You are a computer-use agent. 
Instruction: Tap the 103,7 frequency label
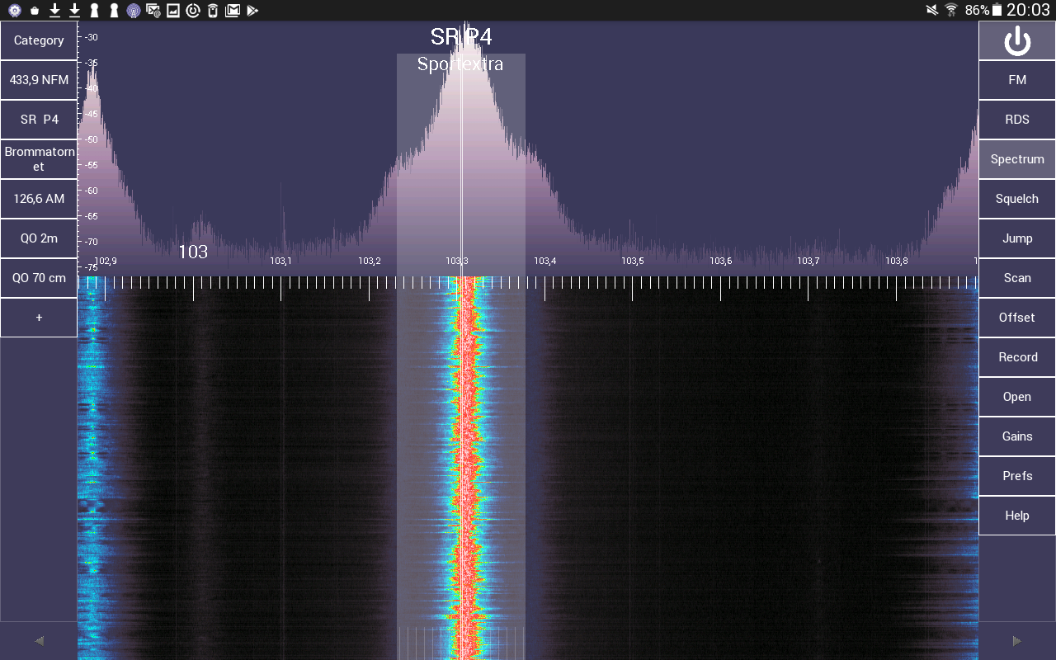(x=808, y=261)
